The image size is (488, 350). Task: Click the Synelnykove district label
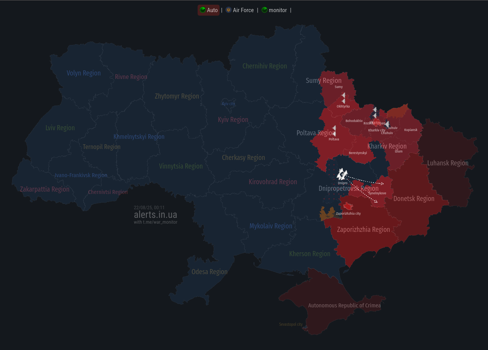377,193
